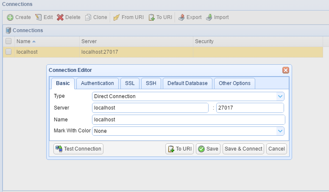329x192 pixels.
Task: Switch to the SSL tab
Action: pyautogui.click(x=130, y=83)
